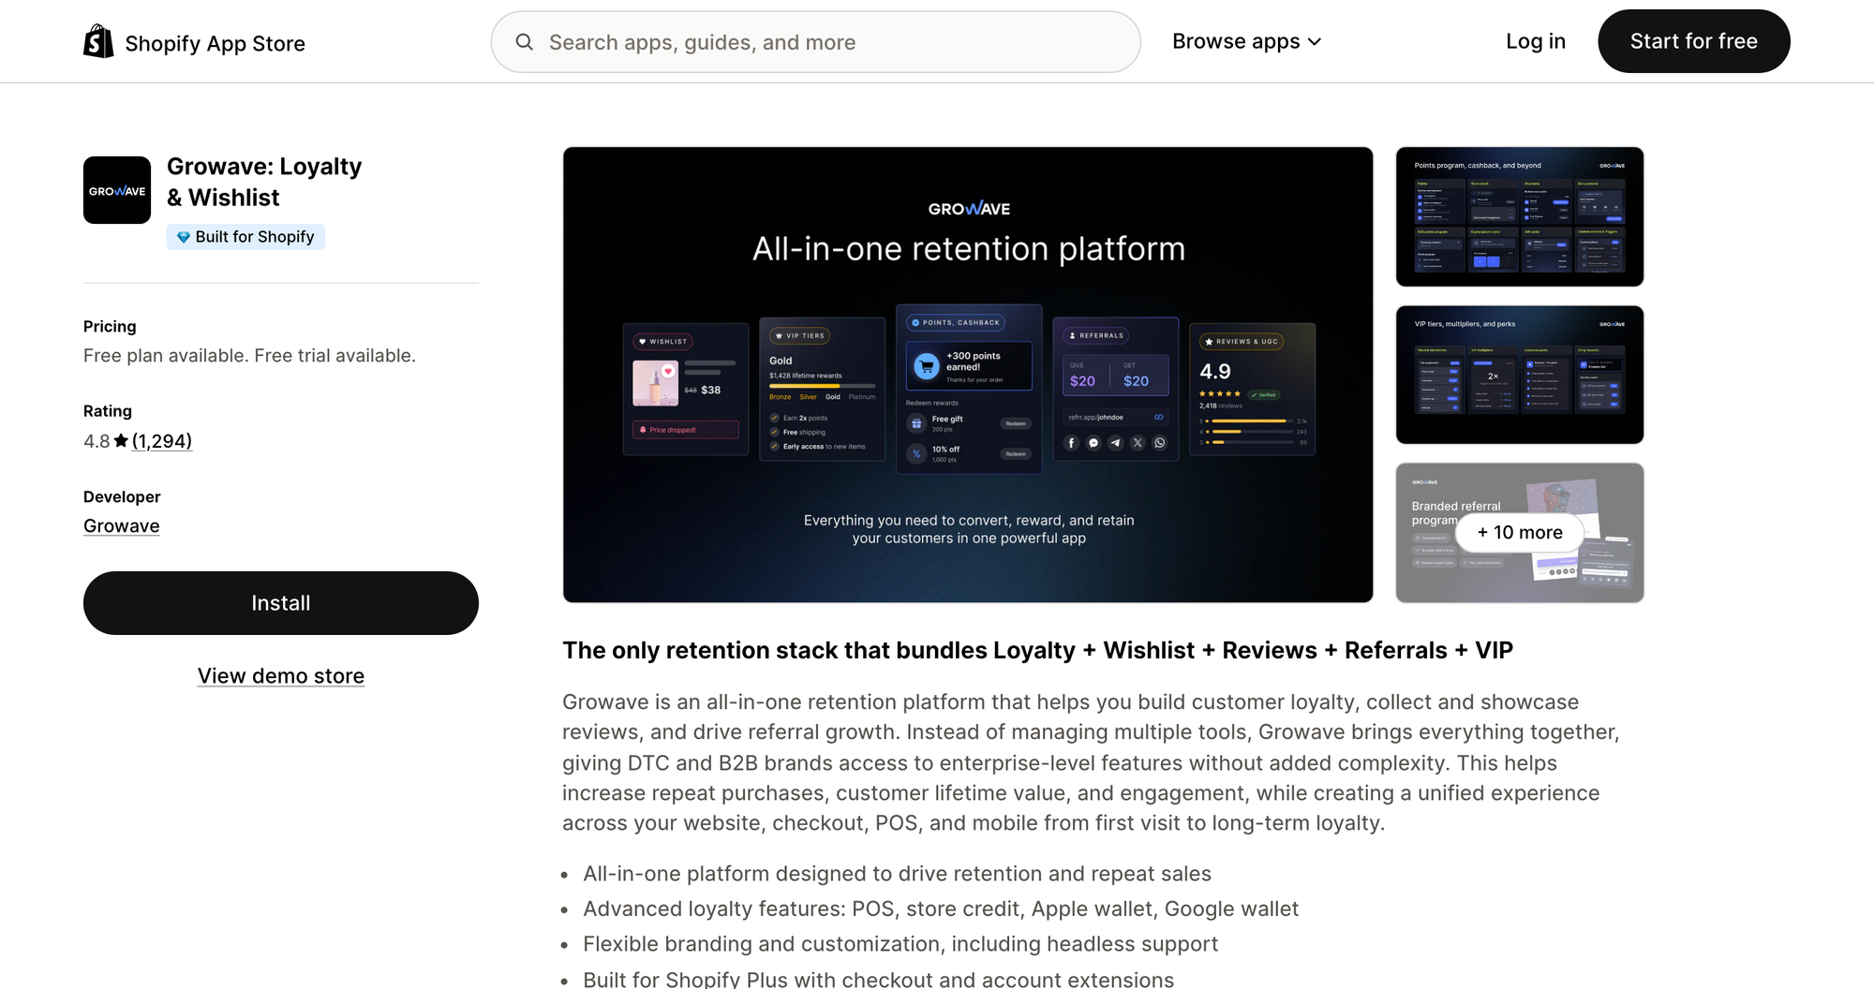Focus the search apps input field
Image resolution: width=1874 pixels, height=989 pixels.
(815, 42)
